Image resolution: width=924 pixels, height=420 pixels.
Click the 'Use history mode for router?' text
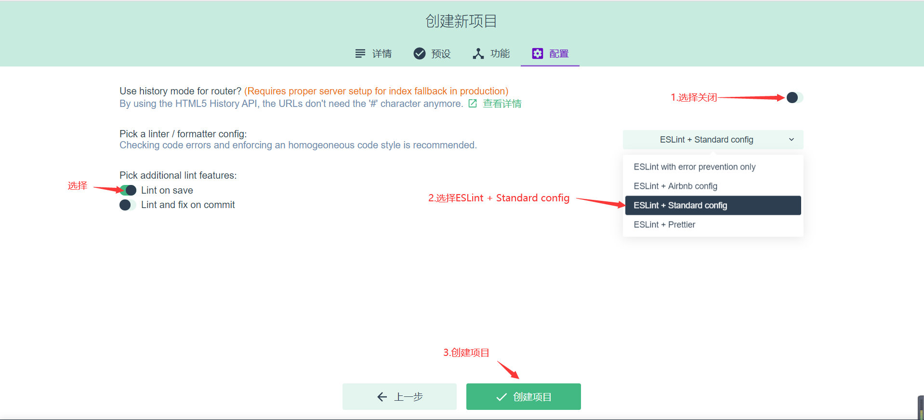(x=180, y=91)
